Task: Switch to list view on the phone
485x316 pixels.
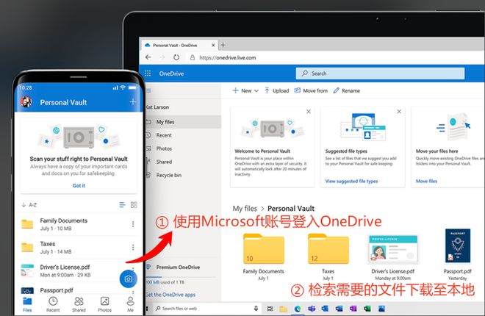Action: (122, 205)
